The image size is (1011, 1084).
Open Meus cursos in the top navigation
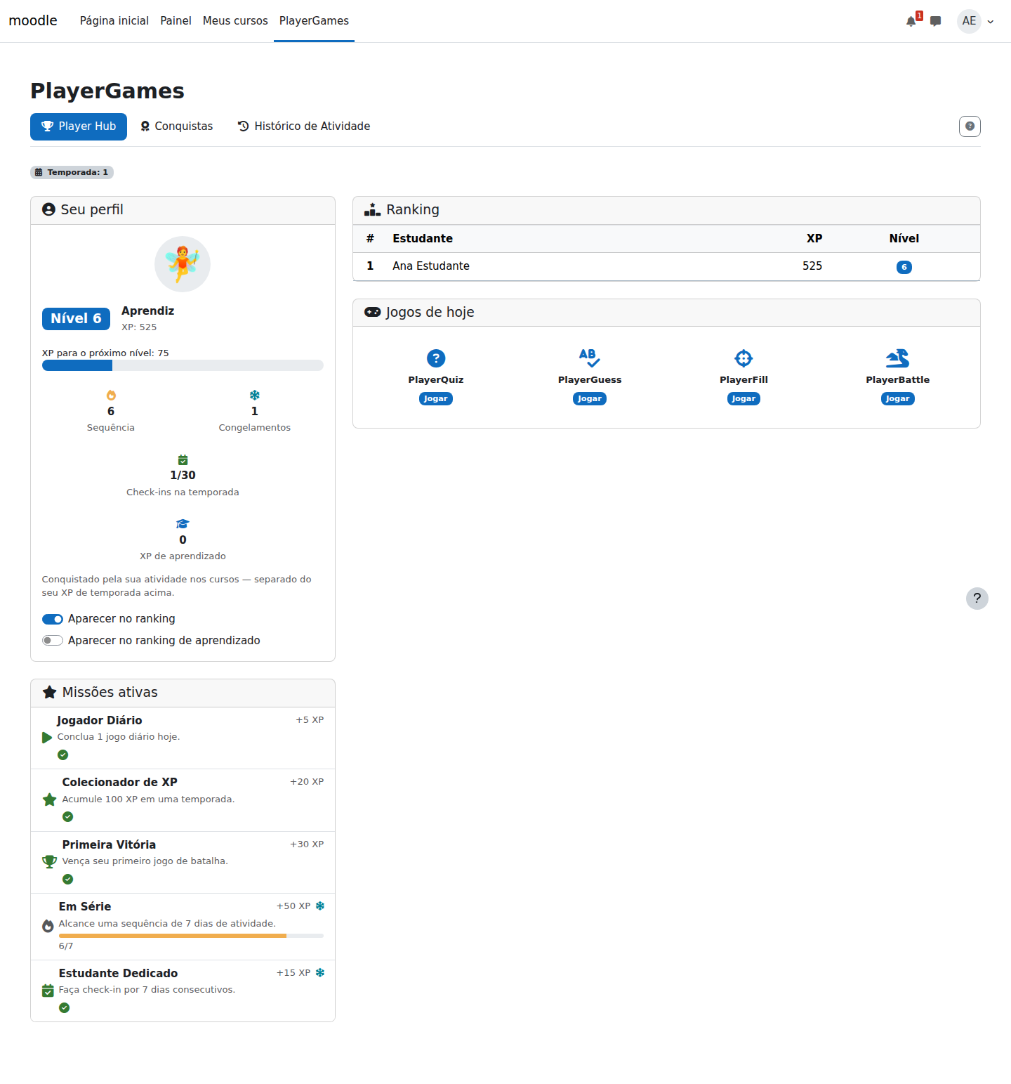[235, 21]
